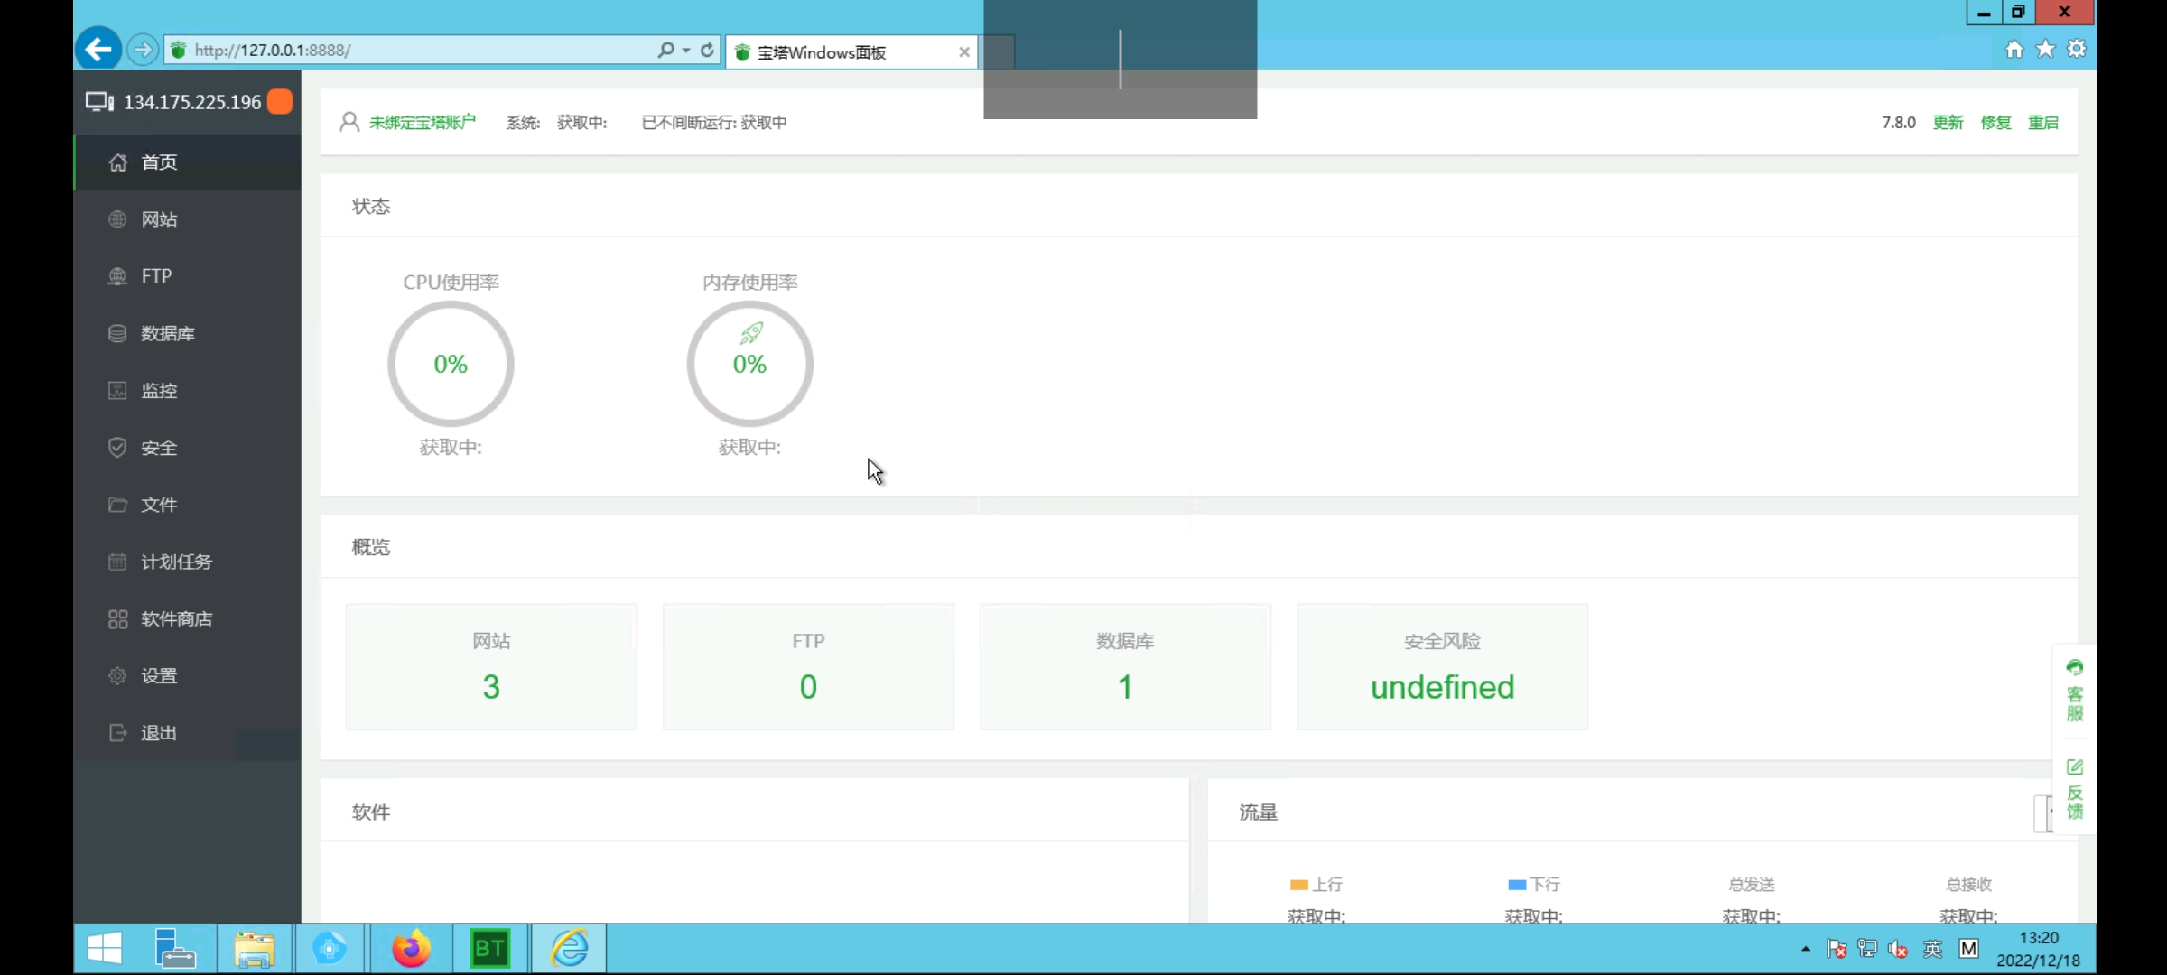Click the 反馈 feedback pencil icon
This screenshot has width=2167, height=975.
click(x=2075, y=766)
